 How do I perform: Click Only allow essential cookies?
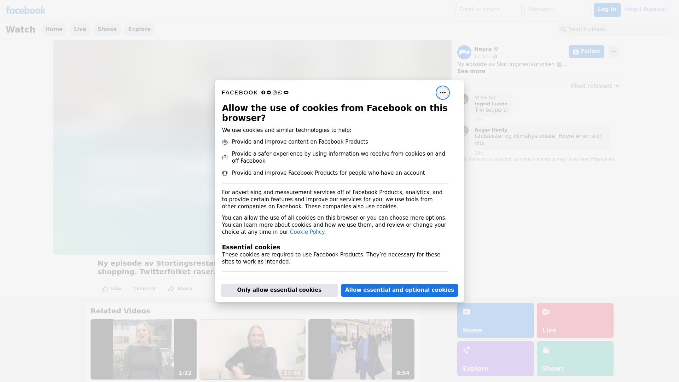pos(279,290)
